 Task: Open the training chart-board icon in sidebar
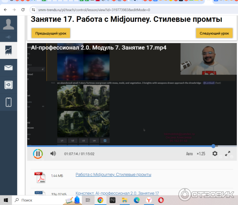(8, 50)
